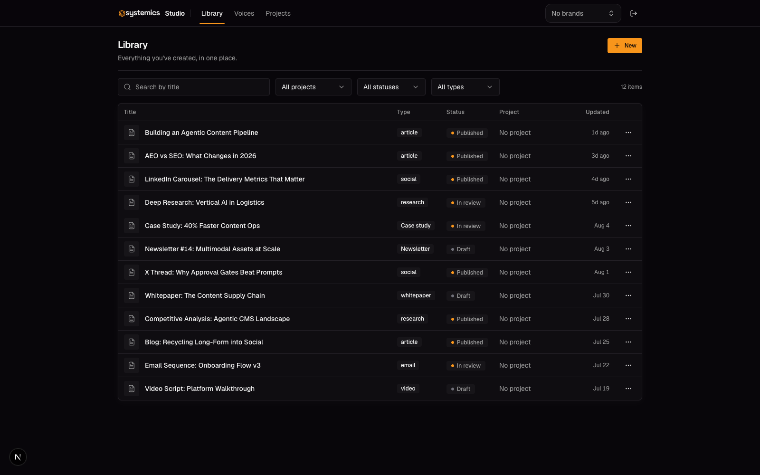Click the document icon beside AEO vs SEO
Image resolution: width=760 pixels, height=475 pixels.
pos(132,156)
